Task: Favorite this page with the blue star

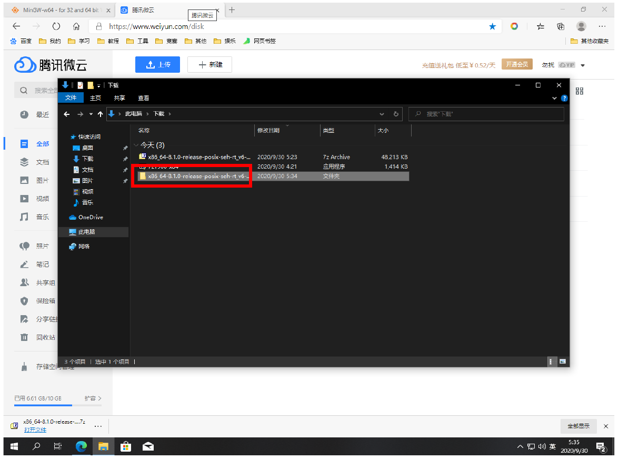Action: (x=492, y=26)
